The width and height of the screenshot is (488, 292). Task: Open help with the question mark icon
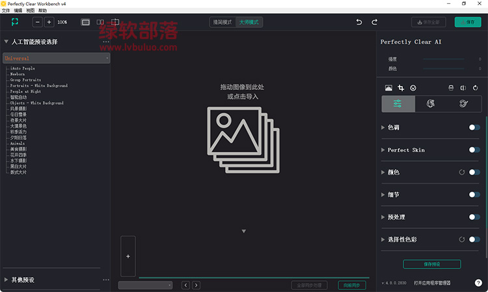pyautogui.click(x=478, y=283)
